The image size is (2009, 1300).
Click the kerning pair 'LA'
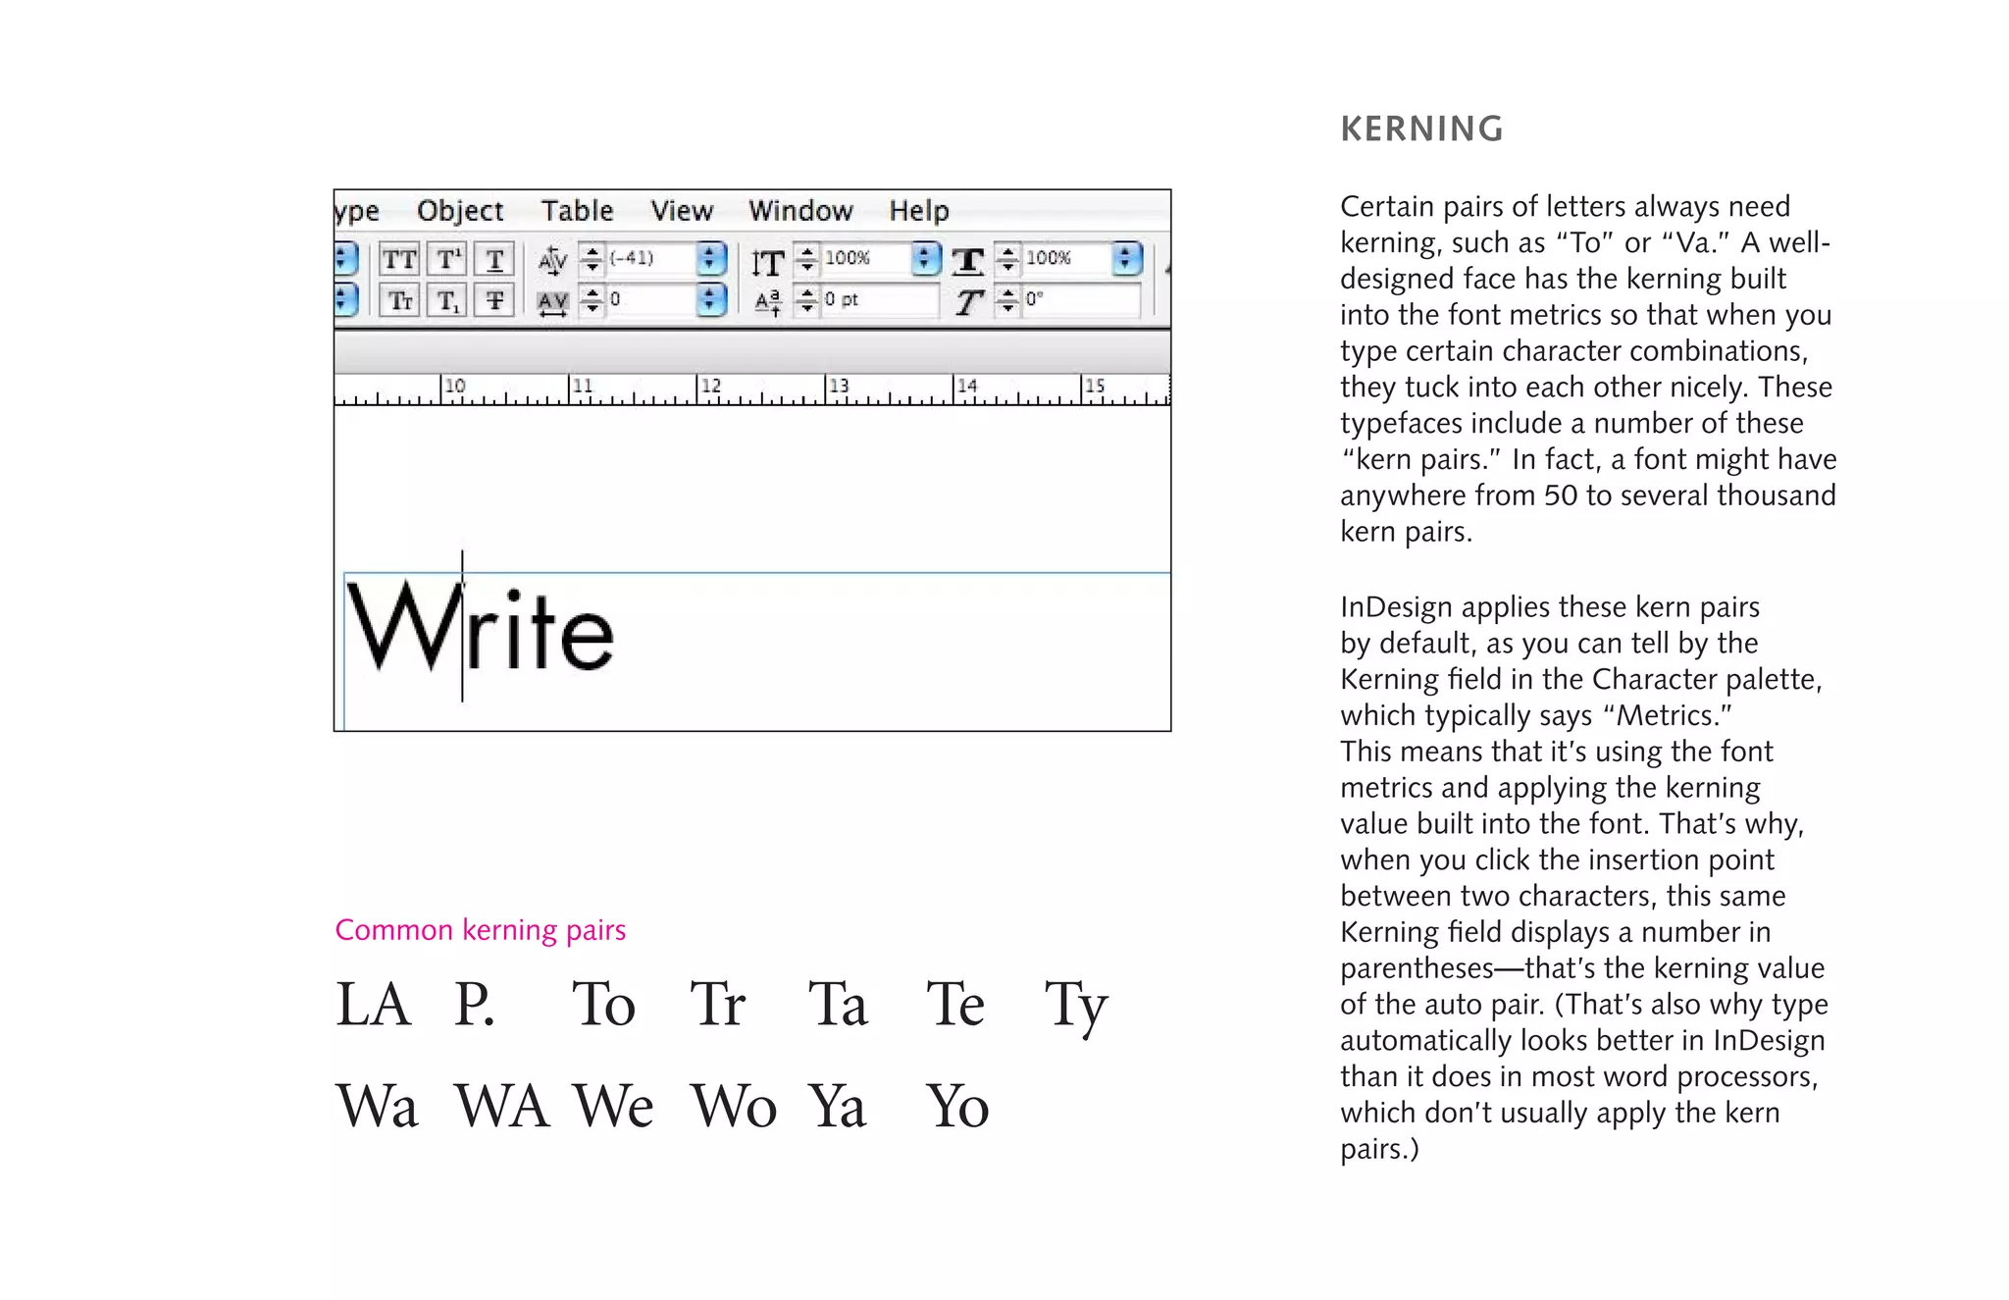(373, 1004)
